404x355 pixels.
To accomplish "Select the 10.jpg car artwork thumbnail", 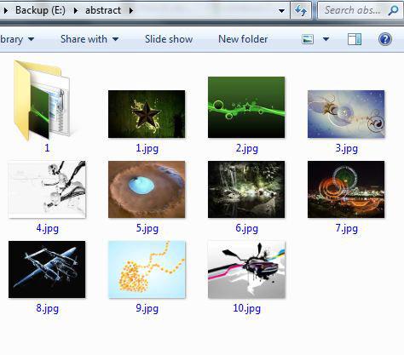I will point(246,269).
